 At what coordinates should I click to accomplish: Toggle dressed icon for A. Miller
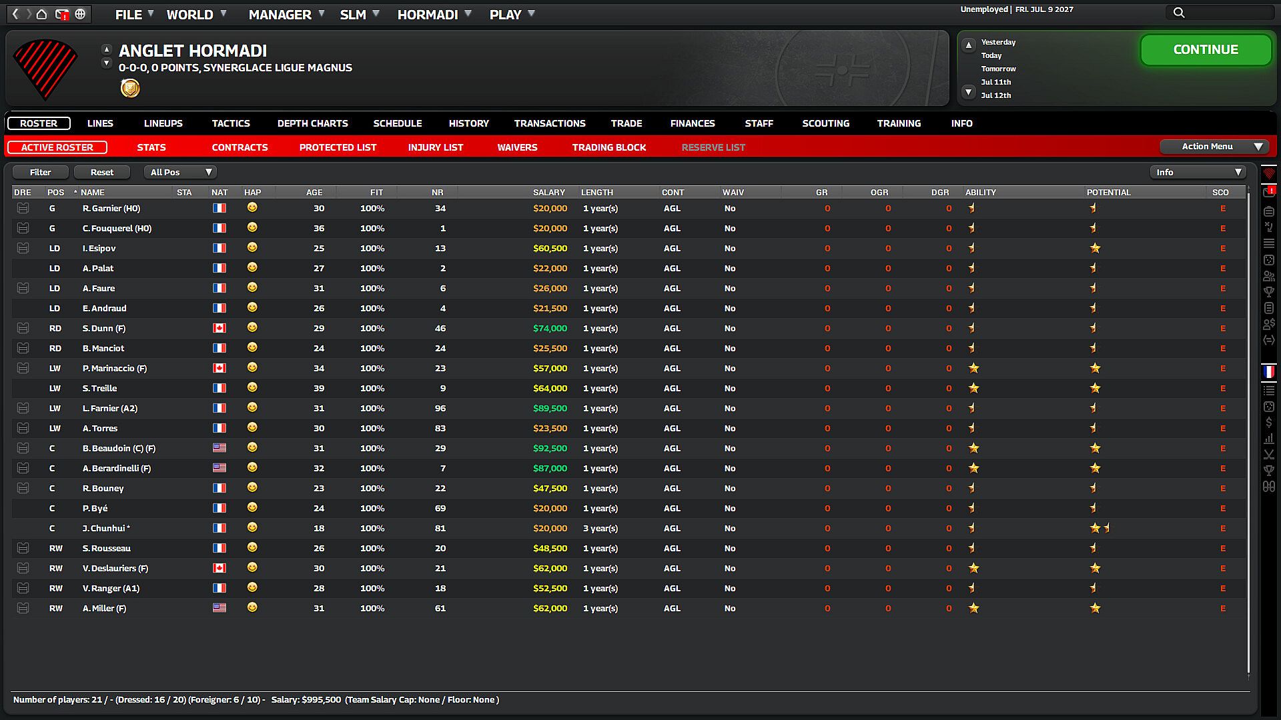tap(23, 609)
